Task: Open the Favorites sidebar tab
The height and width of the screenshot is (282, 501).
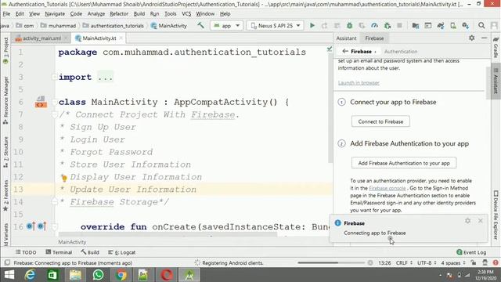Action: pos(5,196)
